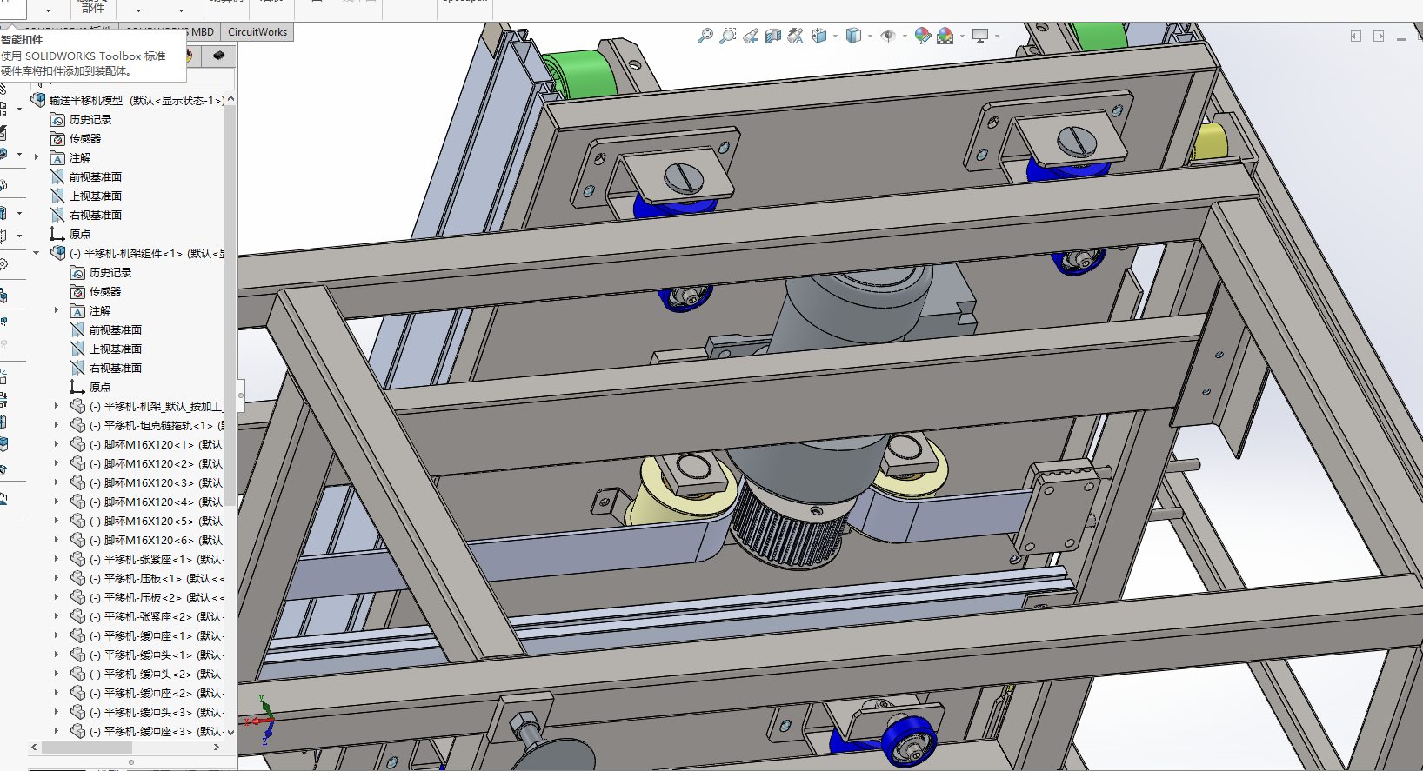Click the Zoom to Fit icon
Image resolution: width=1423 pixels, height=771 pixels.
705,36
